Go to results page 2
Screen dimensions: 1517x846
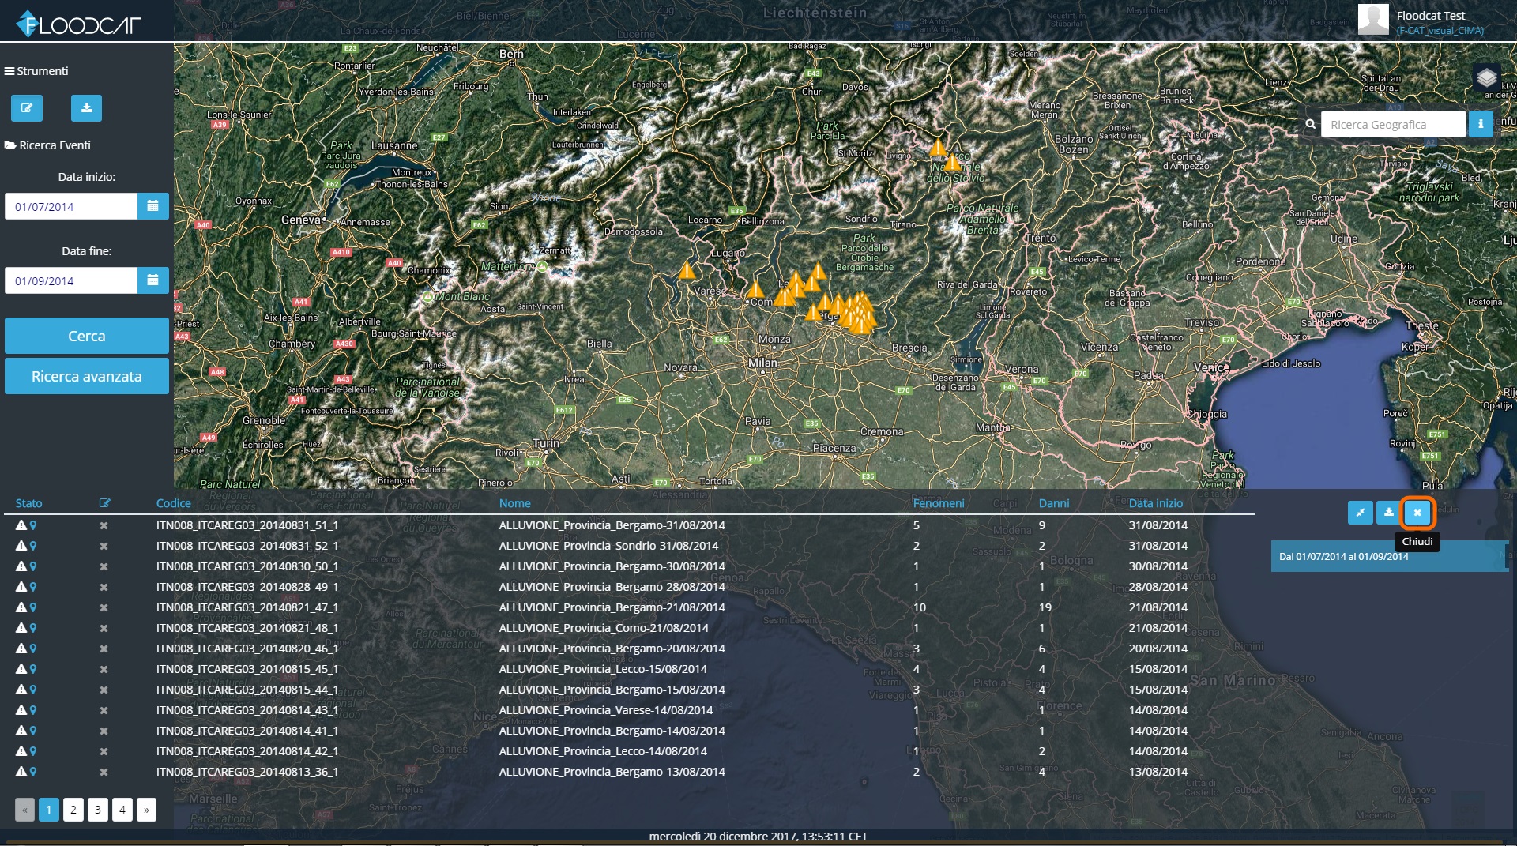(73, 810)
